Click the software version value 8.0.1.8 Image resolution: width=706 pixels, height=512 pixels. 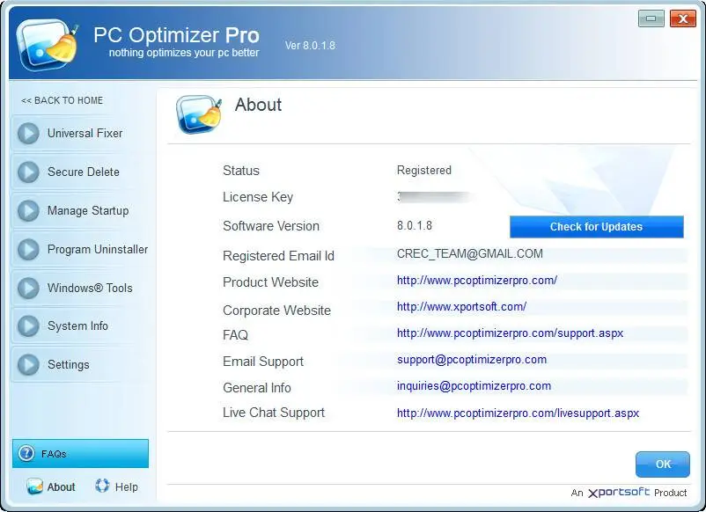pyautogui.click(x=415, y=225)
